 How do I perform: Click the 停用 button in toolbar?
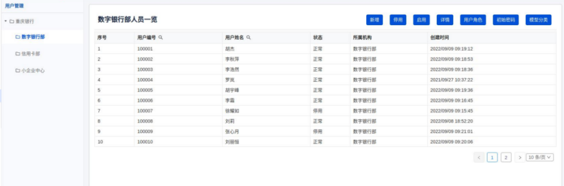click(x=398, y=20)
